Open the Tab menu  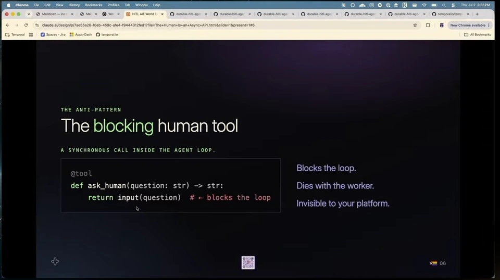[x=127, y=5]
